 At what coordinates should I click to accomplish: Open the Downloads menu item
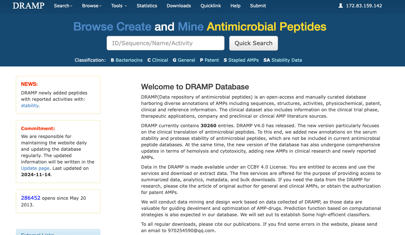(x=179, y=6)
